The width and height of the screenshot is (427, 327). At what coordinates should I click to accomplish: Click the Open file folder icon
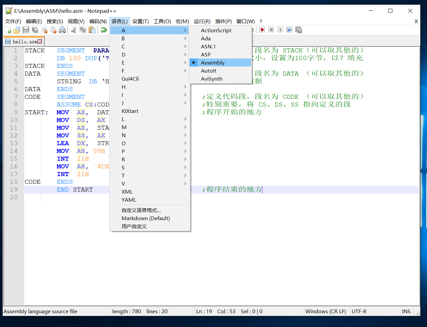click(17, 30)
